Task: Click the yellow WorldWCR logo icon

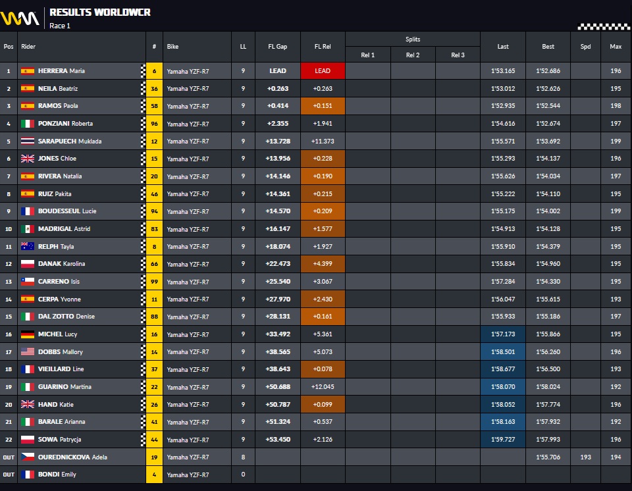Action: 20,18
